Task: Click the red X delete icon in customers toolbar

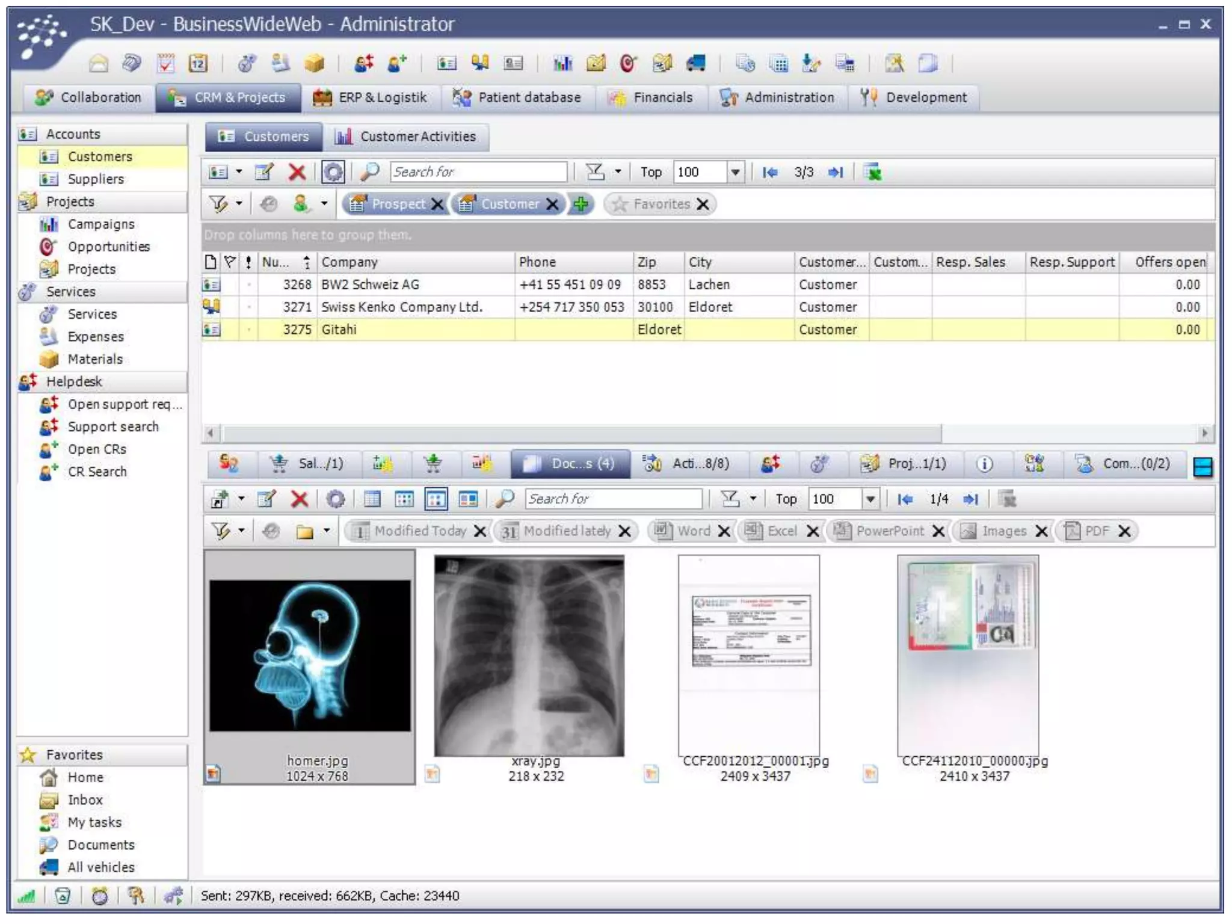Action: point(297,172)
